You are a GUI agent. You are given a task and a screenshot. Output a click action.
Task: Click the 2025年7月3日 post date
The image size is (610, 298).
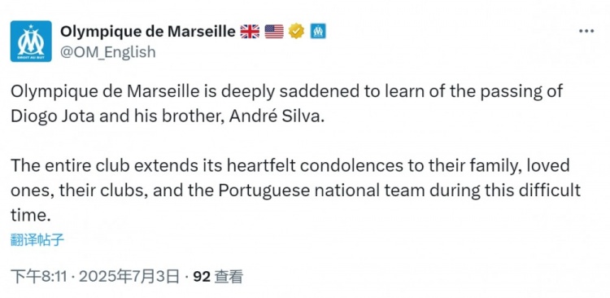[129, 277]
